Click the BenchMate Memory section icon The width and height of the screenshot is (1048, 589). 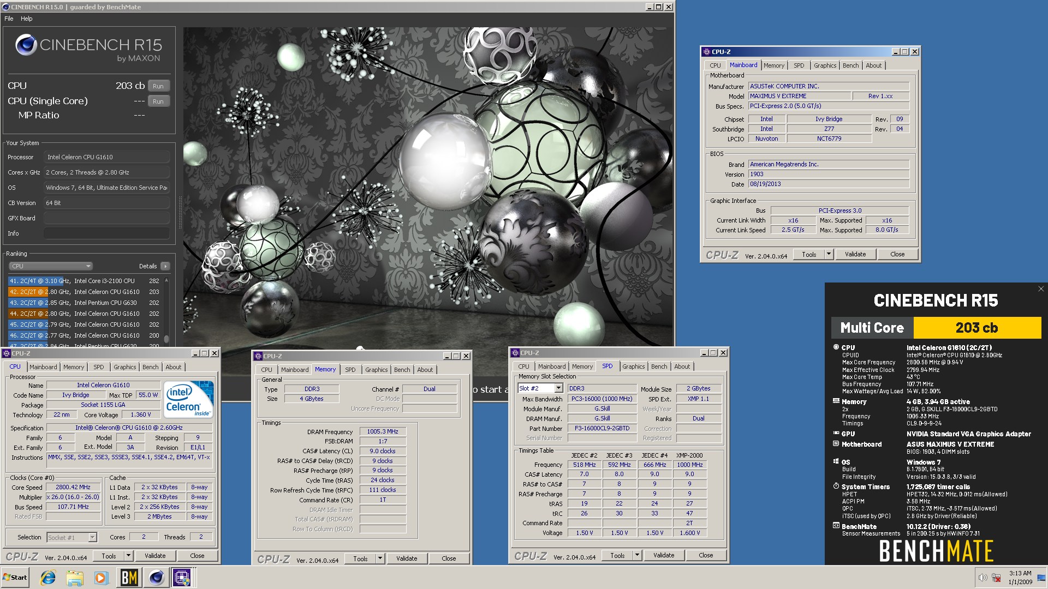836,401
